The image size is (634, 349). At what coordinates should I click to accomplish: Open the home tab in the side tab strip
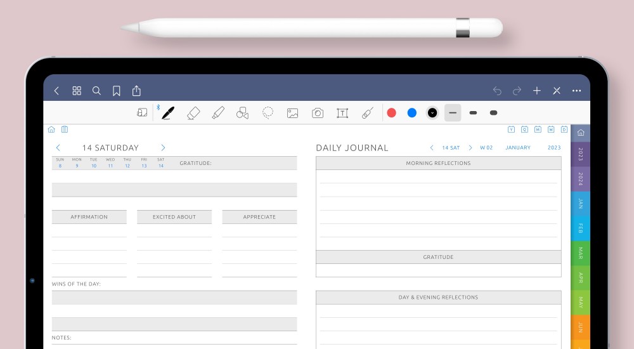[x=581, y=133]
